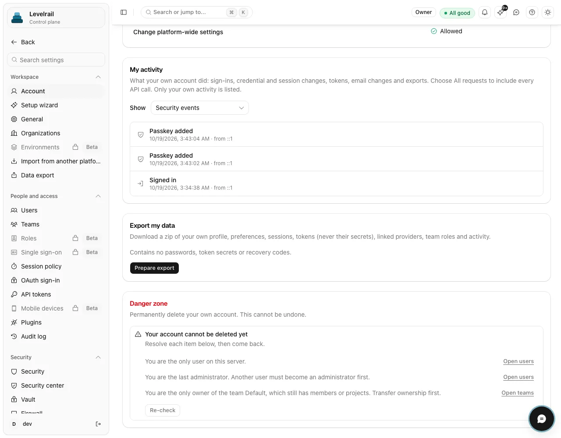Click the Prepare export button
Viewport: 561px width, 438px height.
point(154,268)
